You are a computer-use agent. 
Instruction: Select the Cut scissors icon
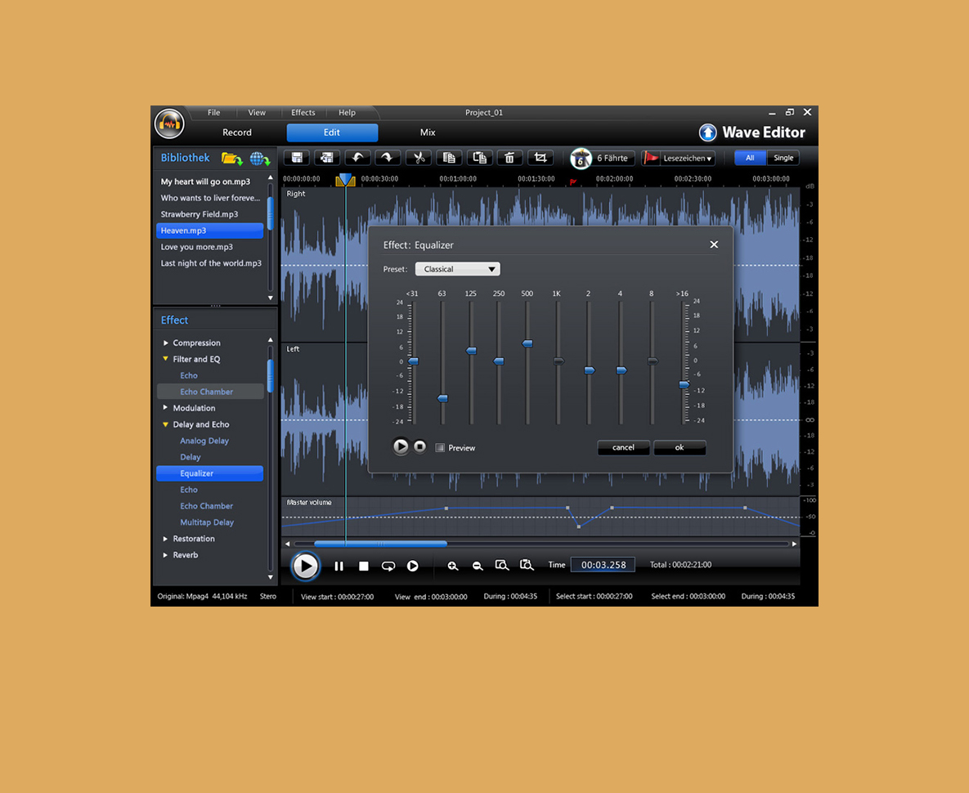(x=419, y=158)
